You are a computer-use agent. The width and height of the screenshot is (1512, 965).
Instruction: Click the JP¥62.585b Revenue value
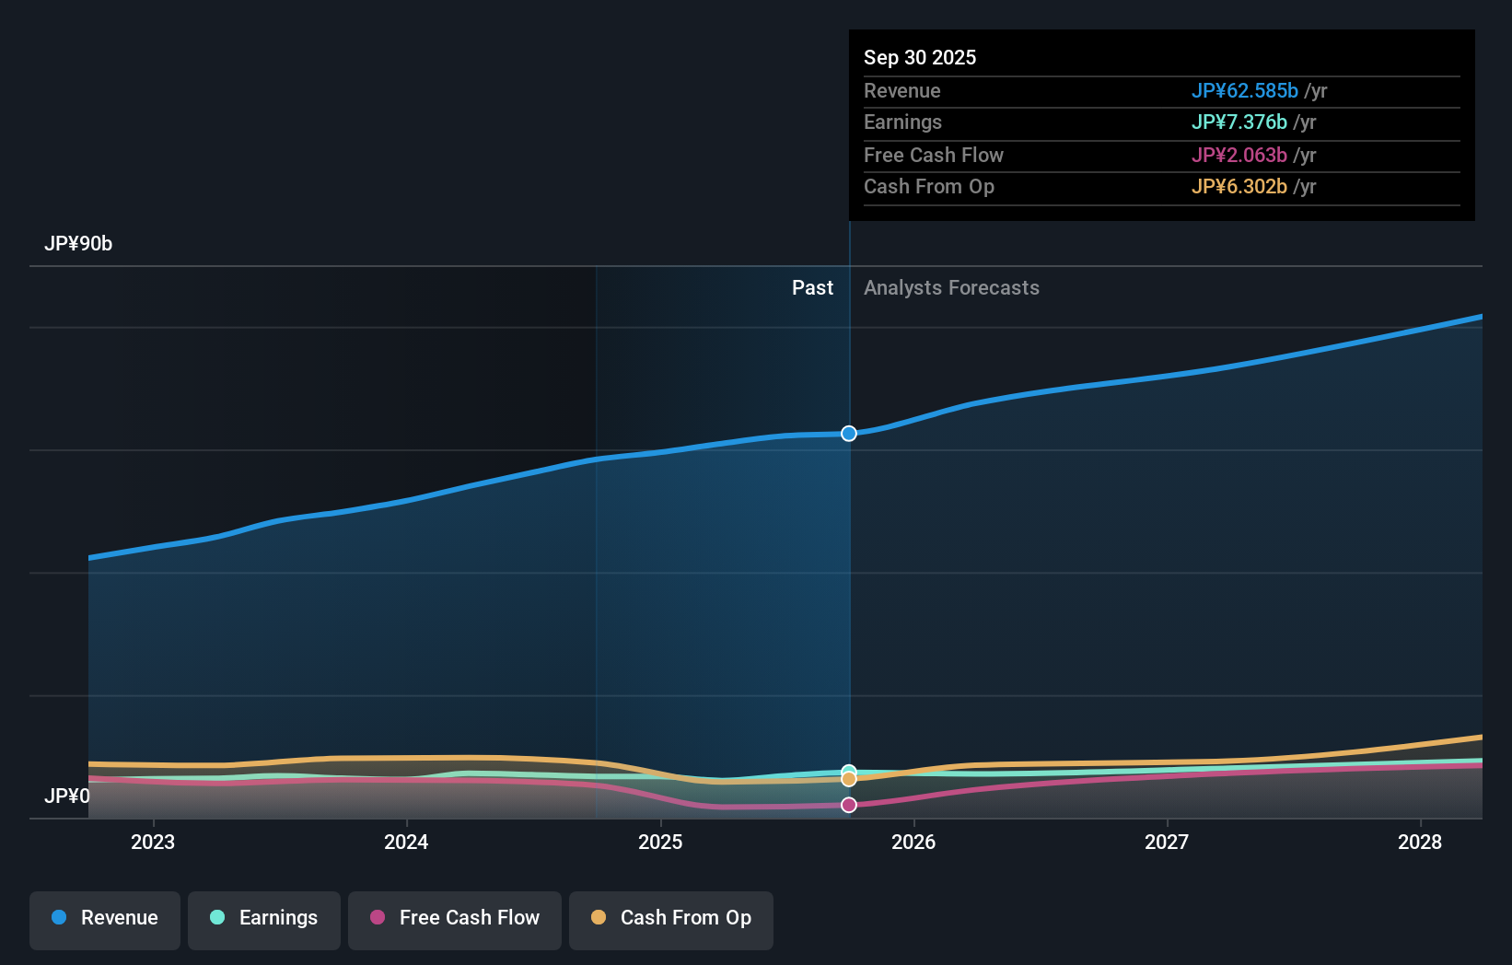[x=1246, y=91]
